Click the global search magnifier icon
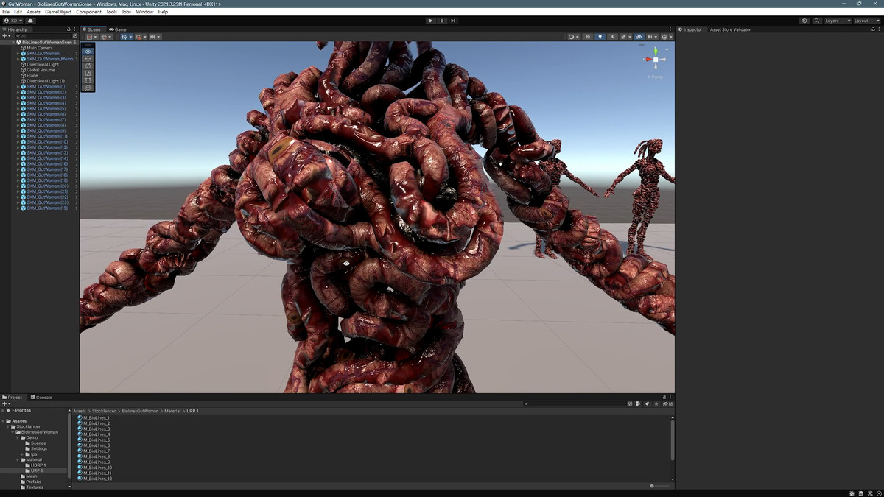The height and width of the screenshot is (497, 884). [x=817, y=21]
